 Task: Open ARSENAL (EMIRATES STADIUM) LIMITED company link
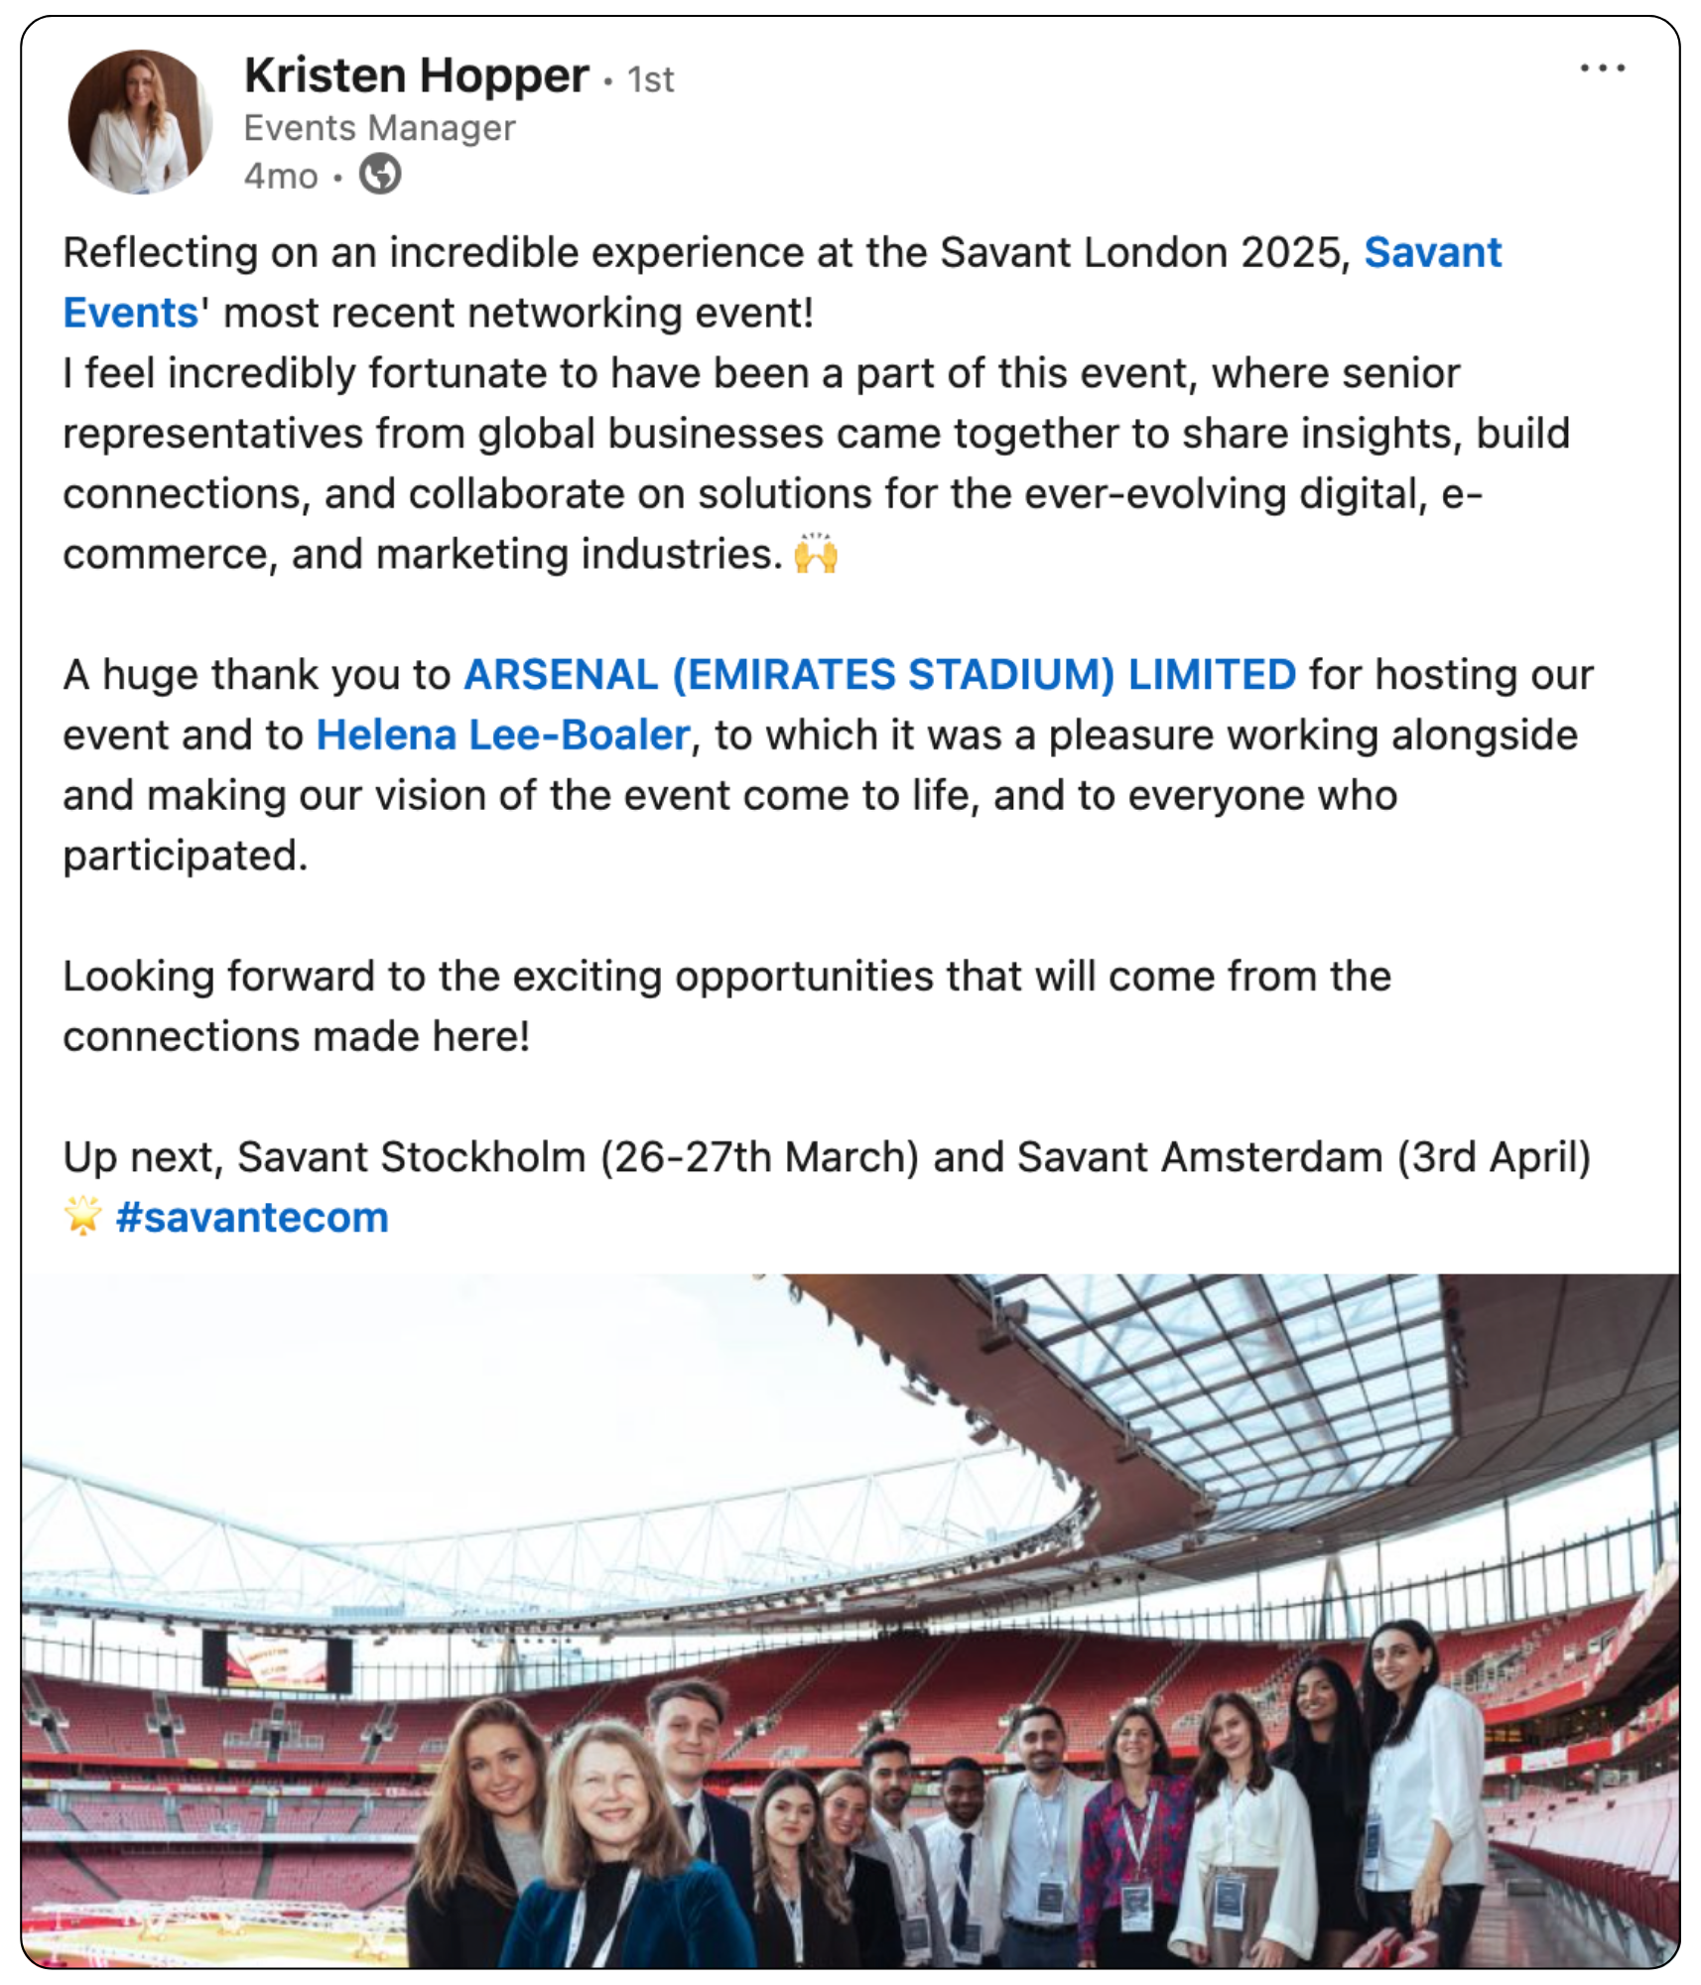(x=879, y=675)
